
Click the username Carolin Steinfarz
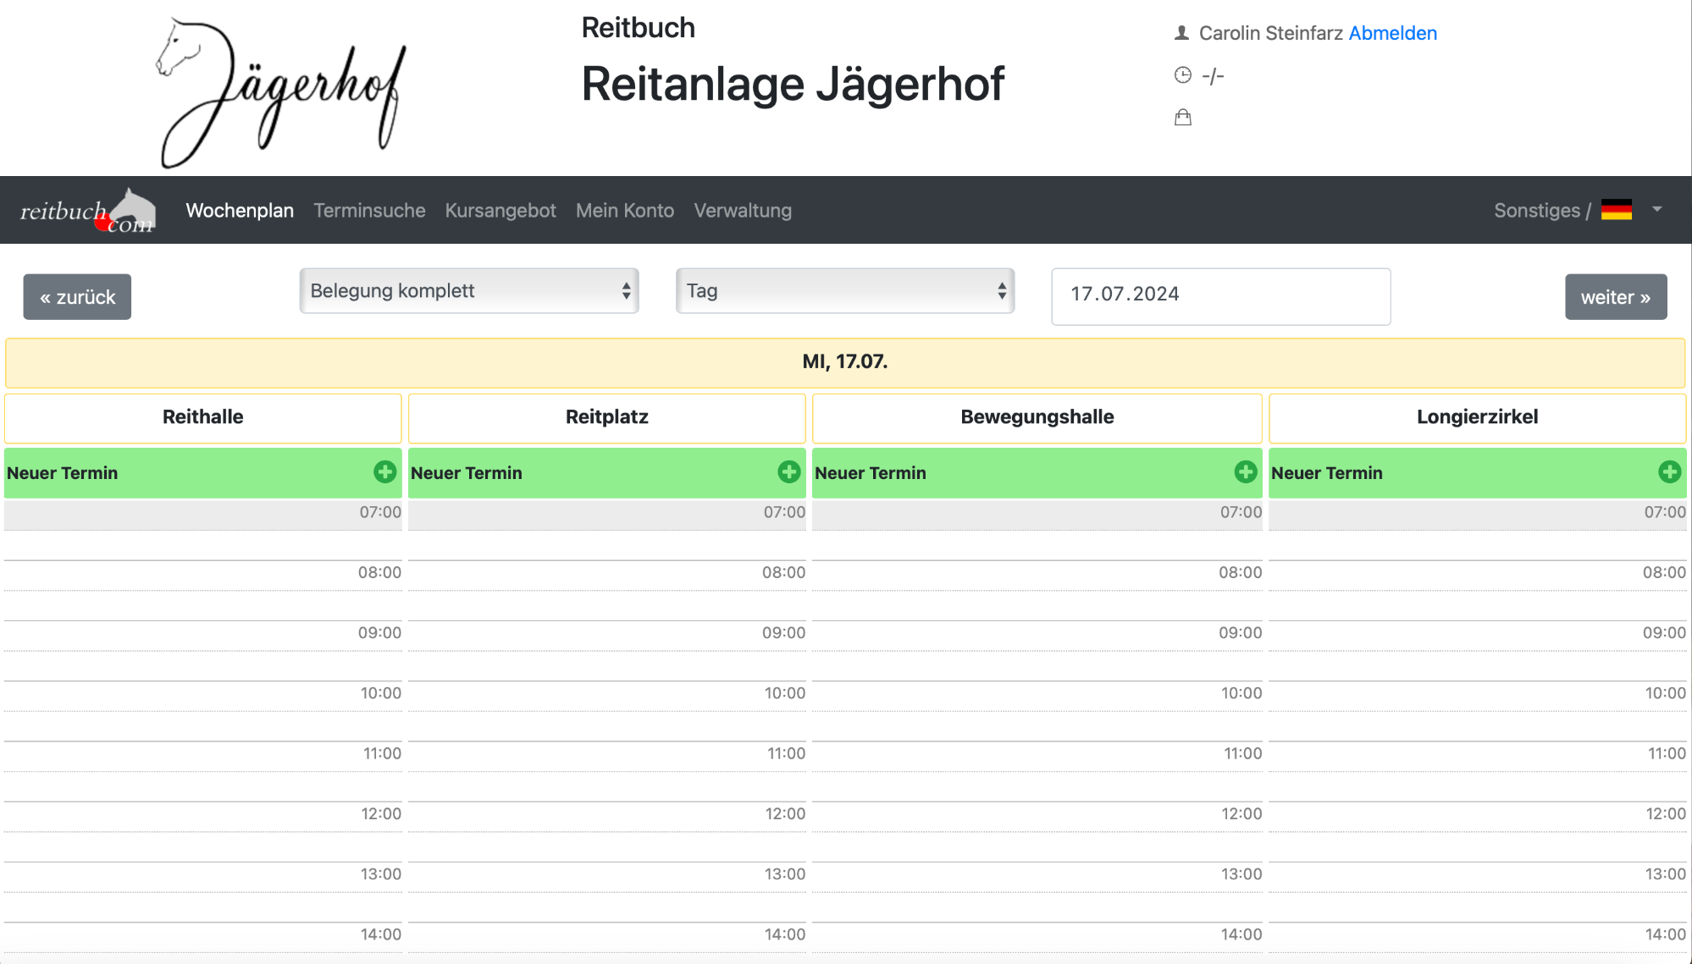(1270, 33)
